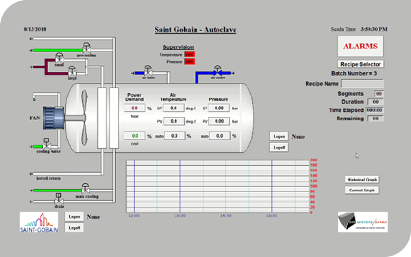The width and height of the screenshot is (411, 257).
Task: Click the 13:00 time label on trend
Action: pos(180,216)
